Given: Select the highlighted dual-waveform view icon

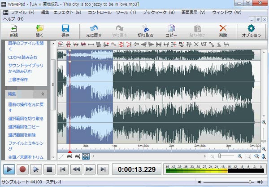Looking at the screenshot, I should 86,156.
